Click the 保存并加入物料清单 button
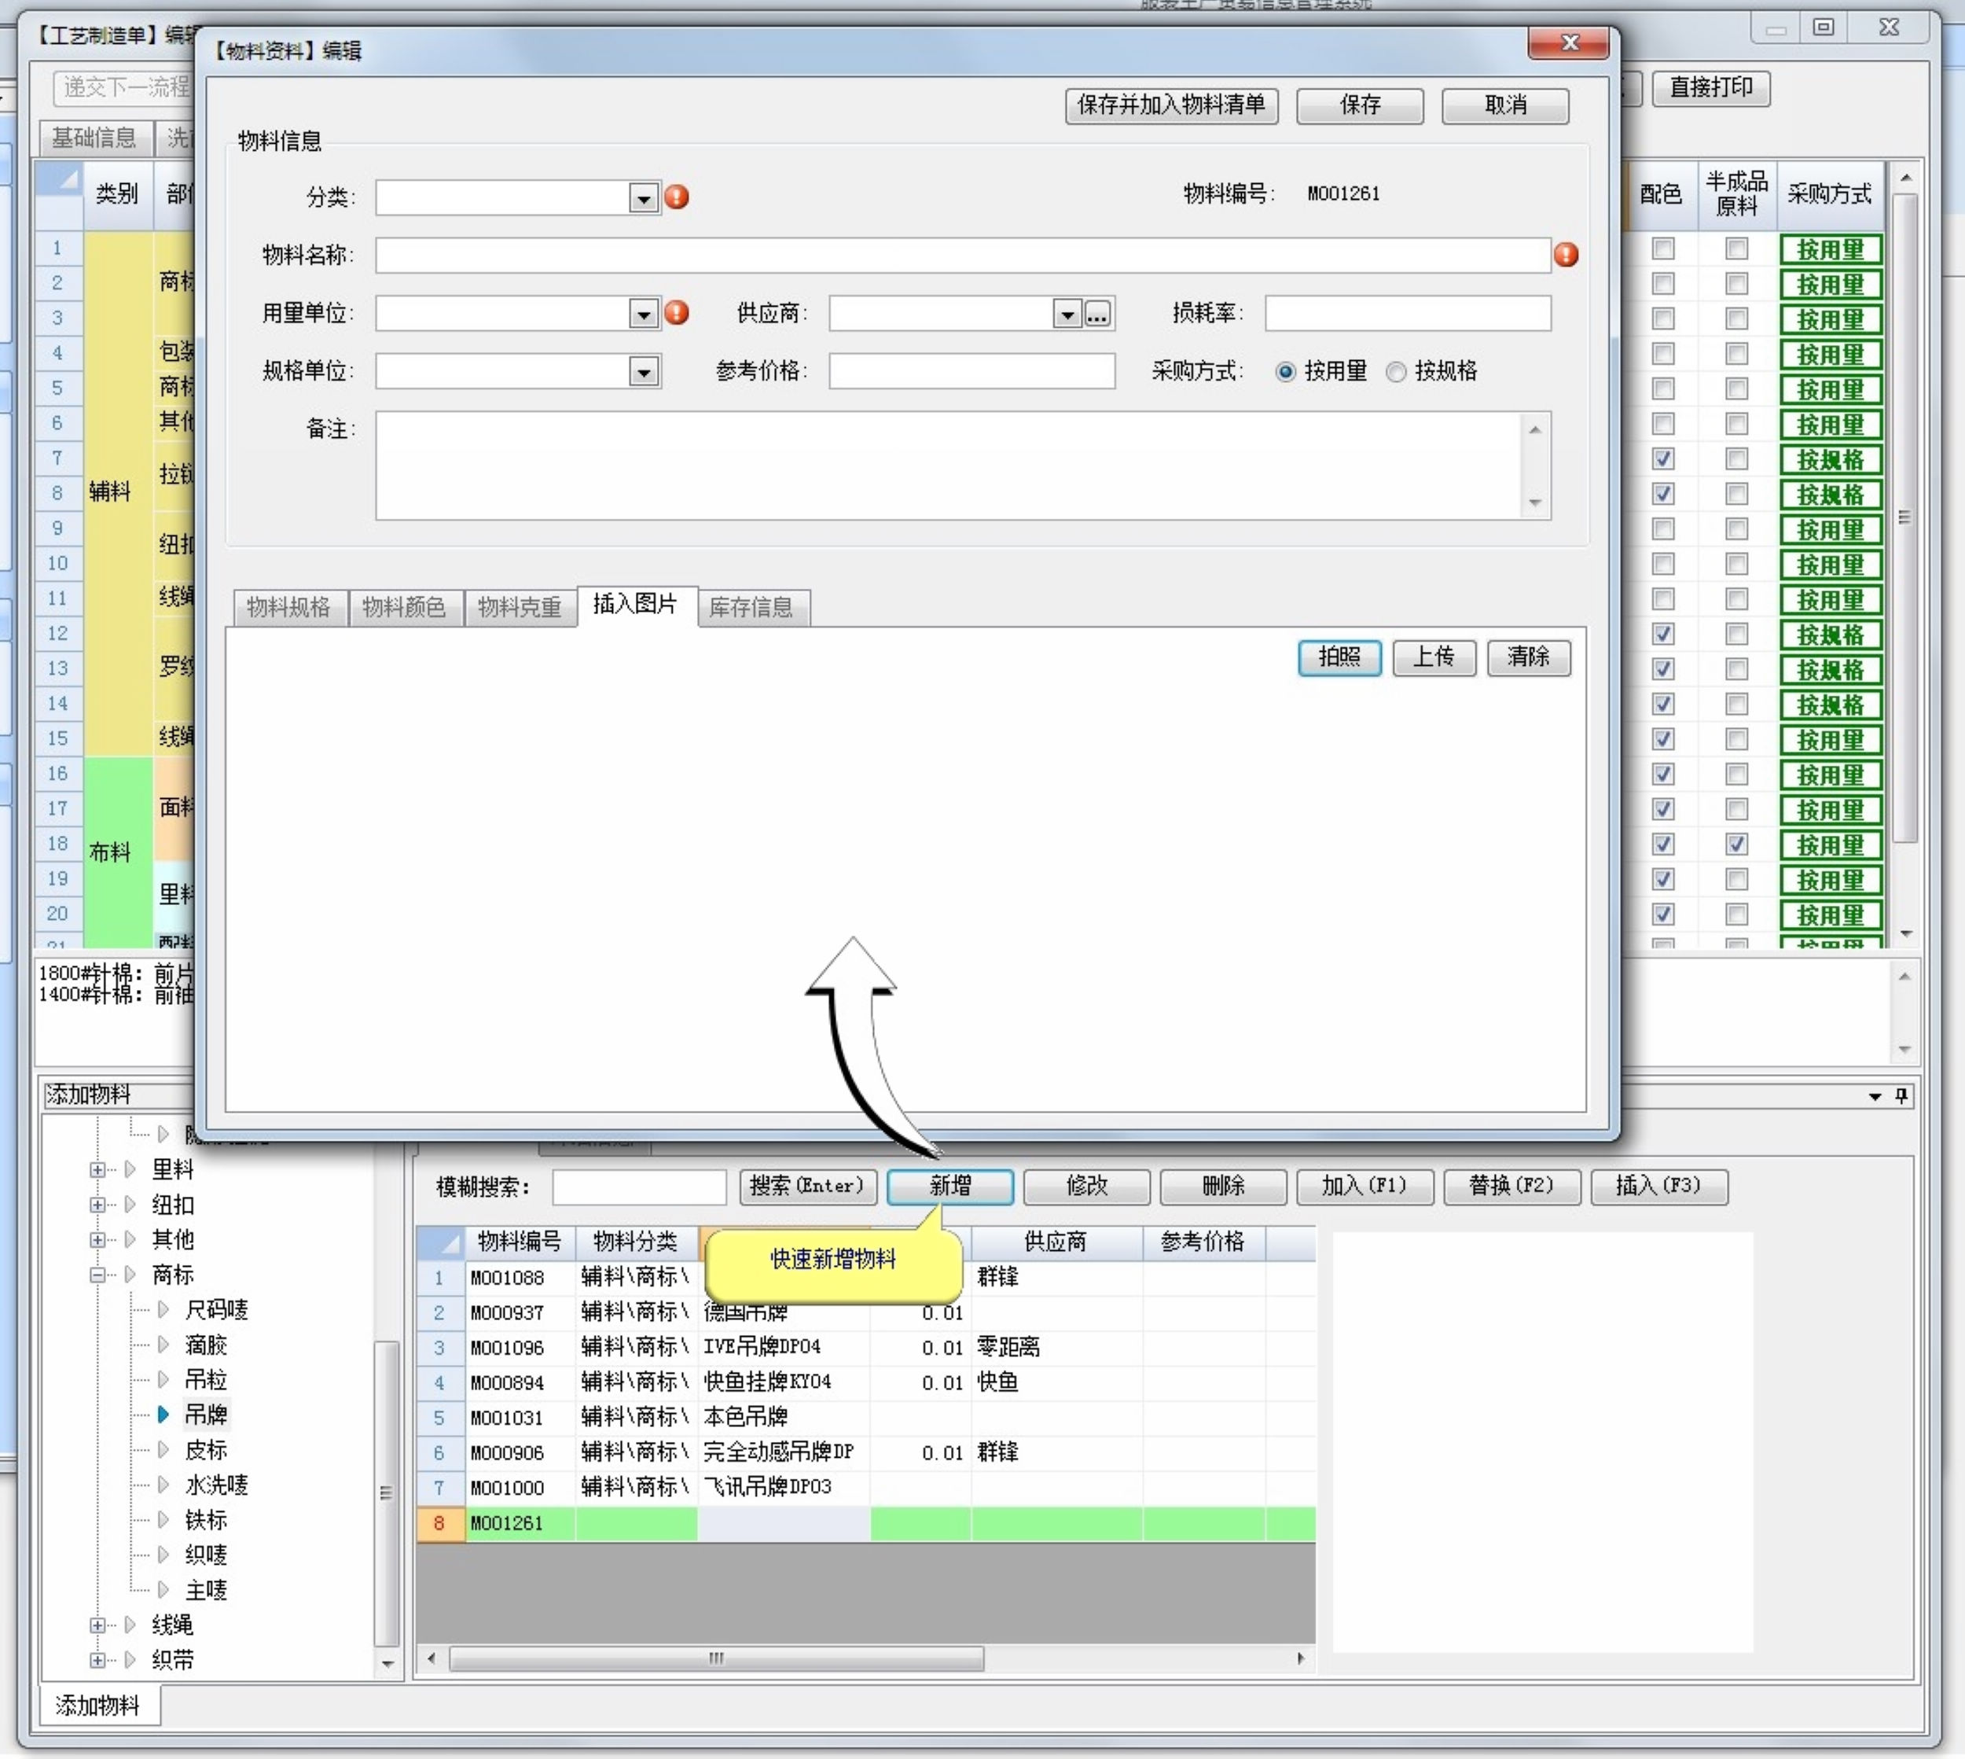1965x1759 pixels. tap(1171, 105)
